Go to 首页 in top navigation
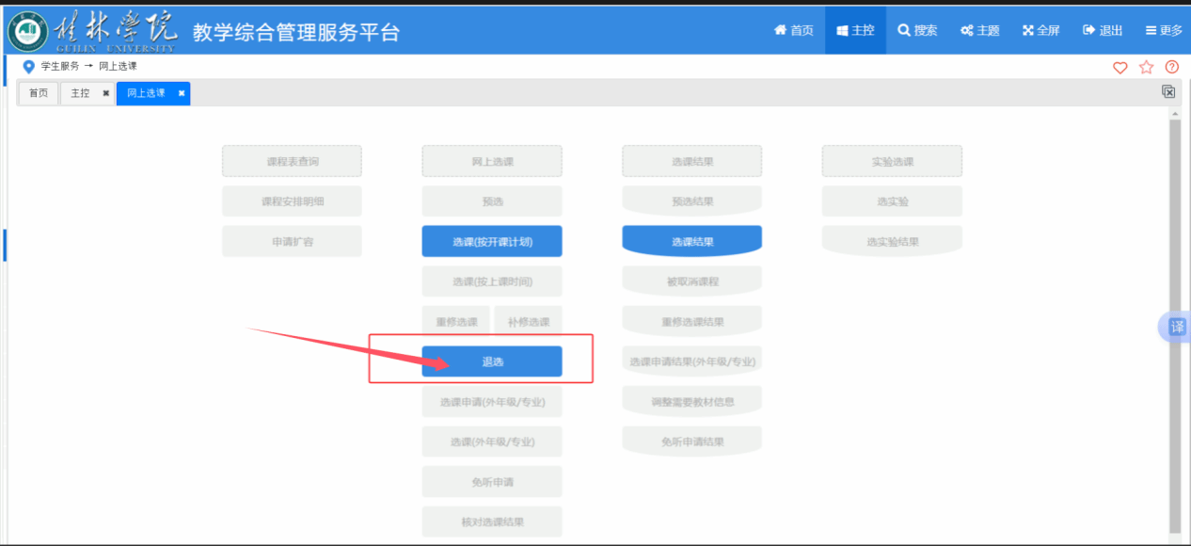Image resolution: width=1191 pixels, height=546 pixels. click(793, 30)
